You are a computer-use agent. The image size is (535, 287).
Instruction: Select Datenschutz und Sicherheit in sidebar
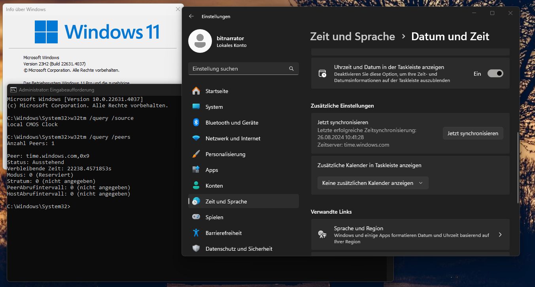243,249
